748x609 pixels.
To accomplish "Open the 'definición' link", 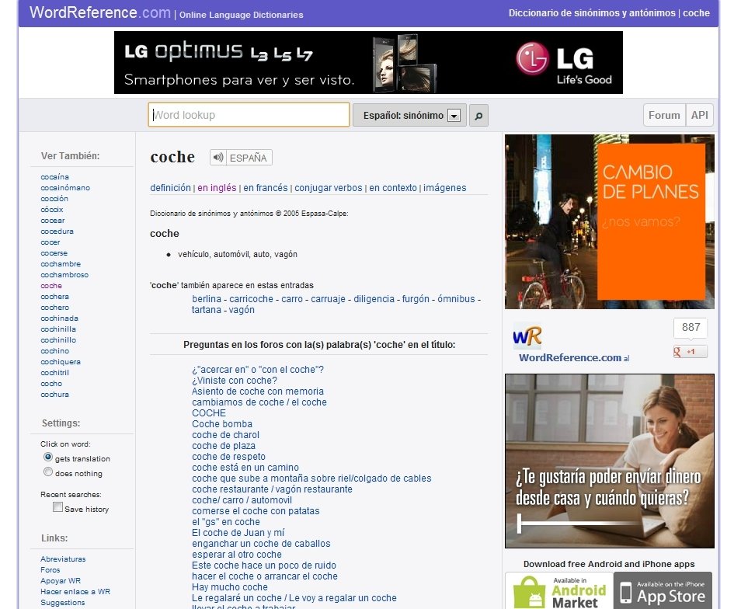I will (x=170, y=188).
